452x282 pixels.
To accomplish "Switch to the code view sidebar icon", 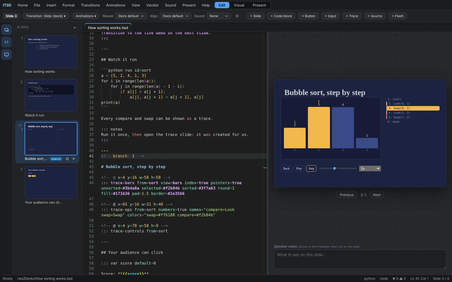I will coord(6,42).
